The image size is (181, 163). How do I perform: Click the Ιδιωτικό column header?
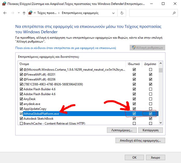coord(134,64)
